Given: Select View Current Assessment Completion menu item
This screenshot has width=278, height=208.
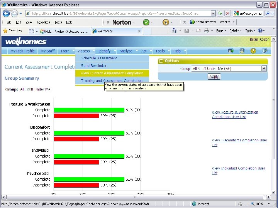Looking at the screenshot, I should click(x=112, y=73).
